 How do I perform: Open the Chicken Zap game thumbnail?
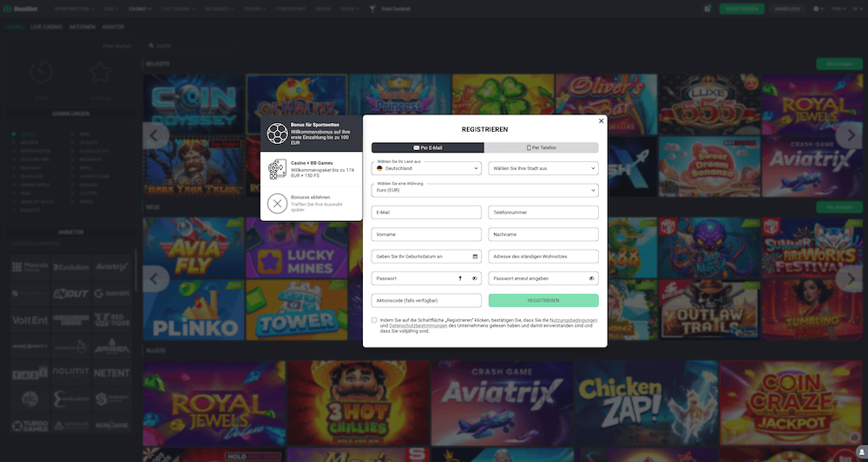click(x=647, y=403)
